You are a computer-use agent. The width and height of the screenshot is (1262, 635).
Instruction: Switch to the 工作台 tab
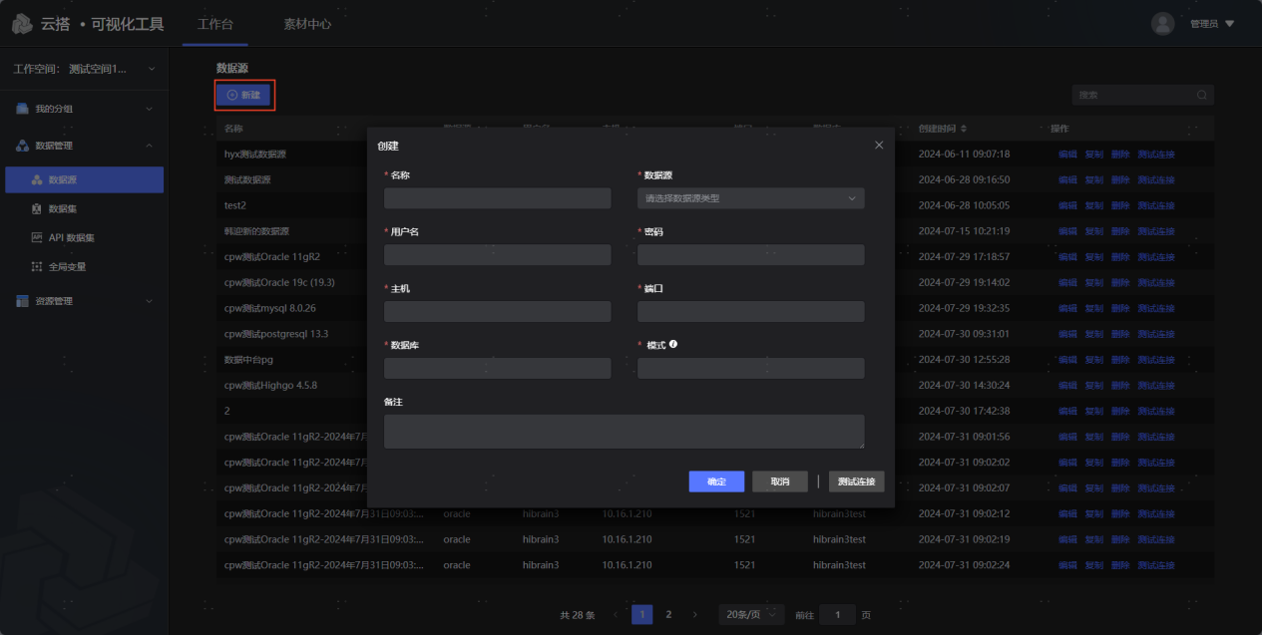point(214,24)
